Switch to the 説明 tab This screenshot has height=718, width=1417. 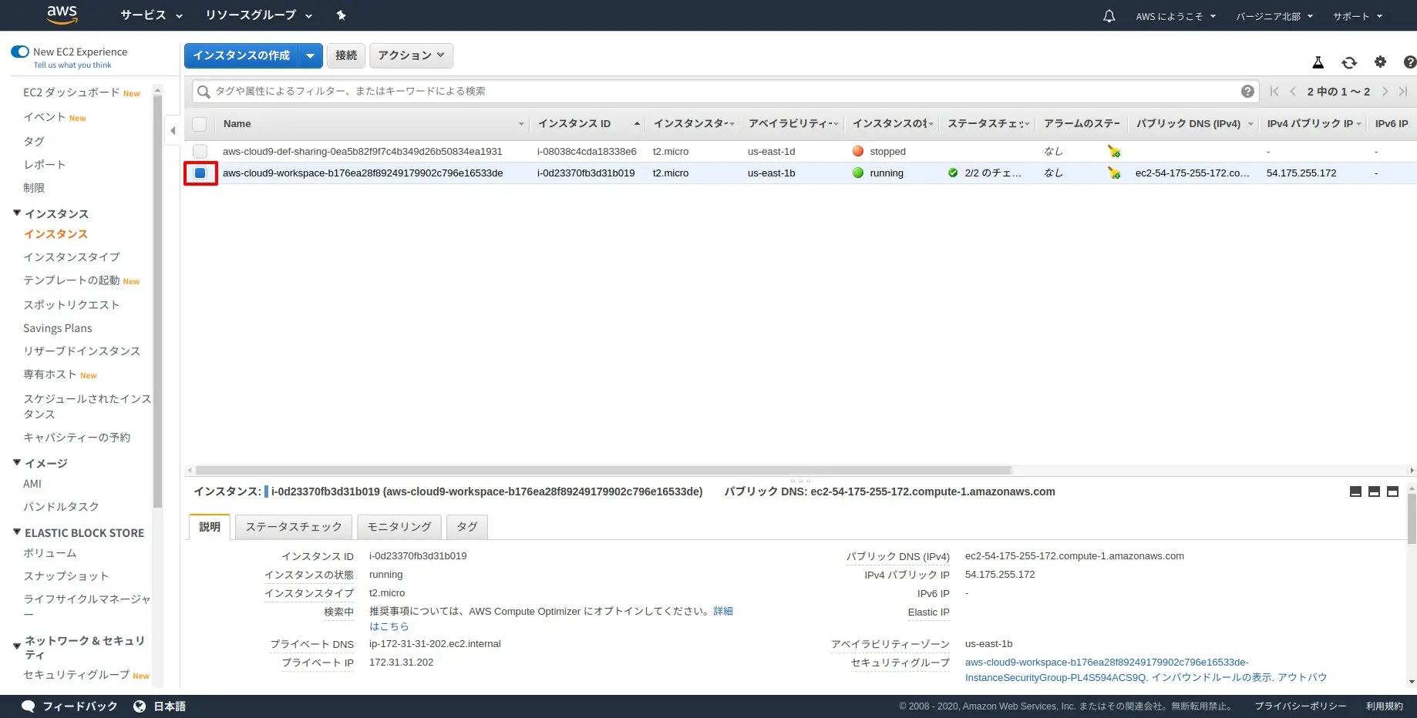pos(210,527)
